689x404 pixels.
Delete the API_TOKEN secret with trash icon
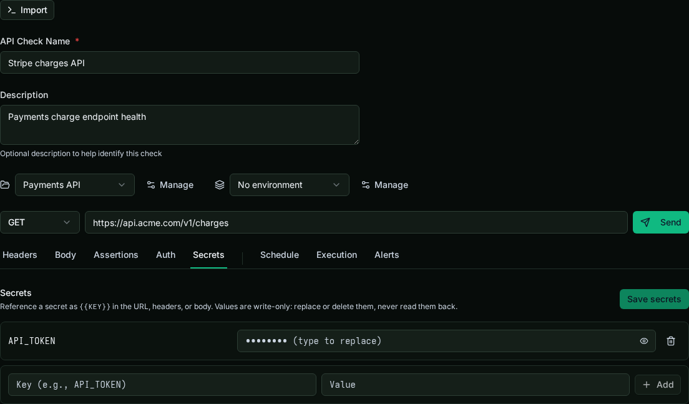coord(670,341)
